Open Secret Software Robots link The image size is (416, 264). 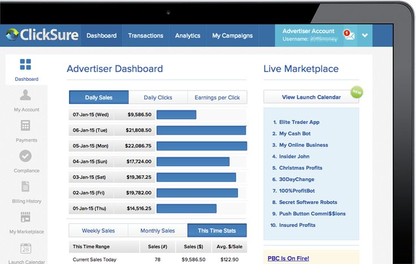click(308, 202)
